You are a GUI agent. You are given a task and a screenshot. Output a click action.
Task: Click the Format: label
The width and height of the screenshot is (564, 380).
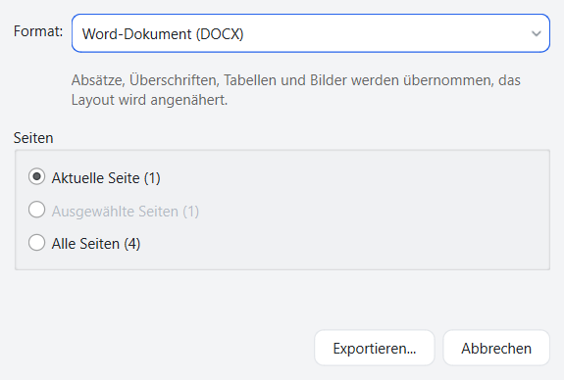tap(38, 31)
